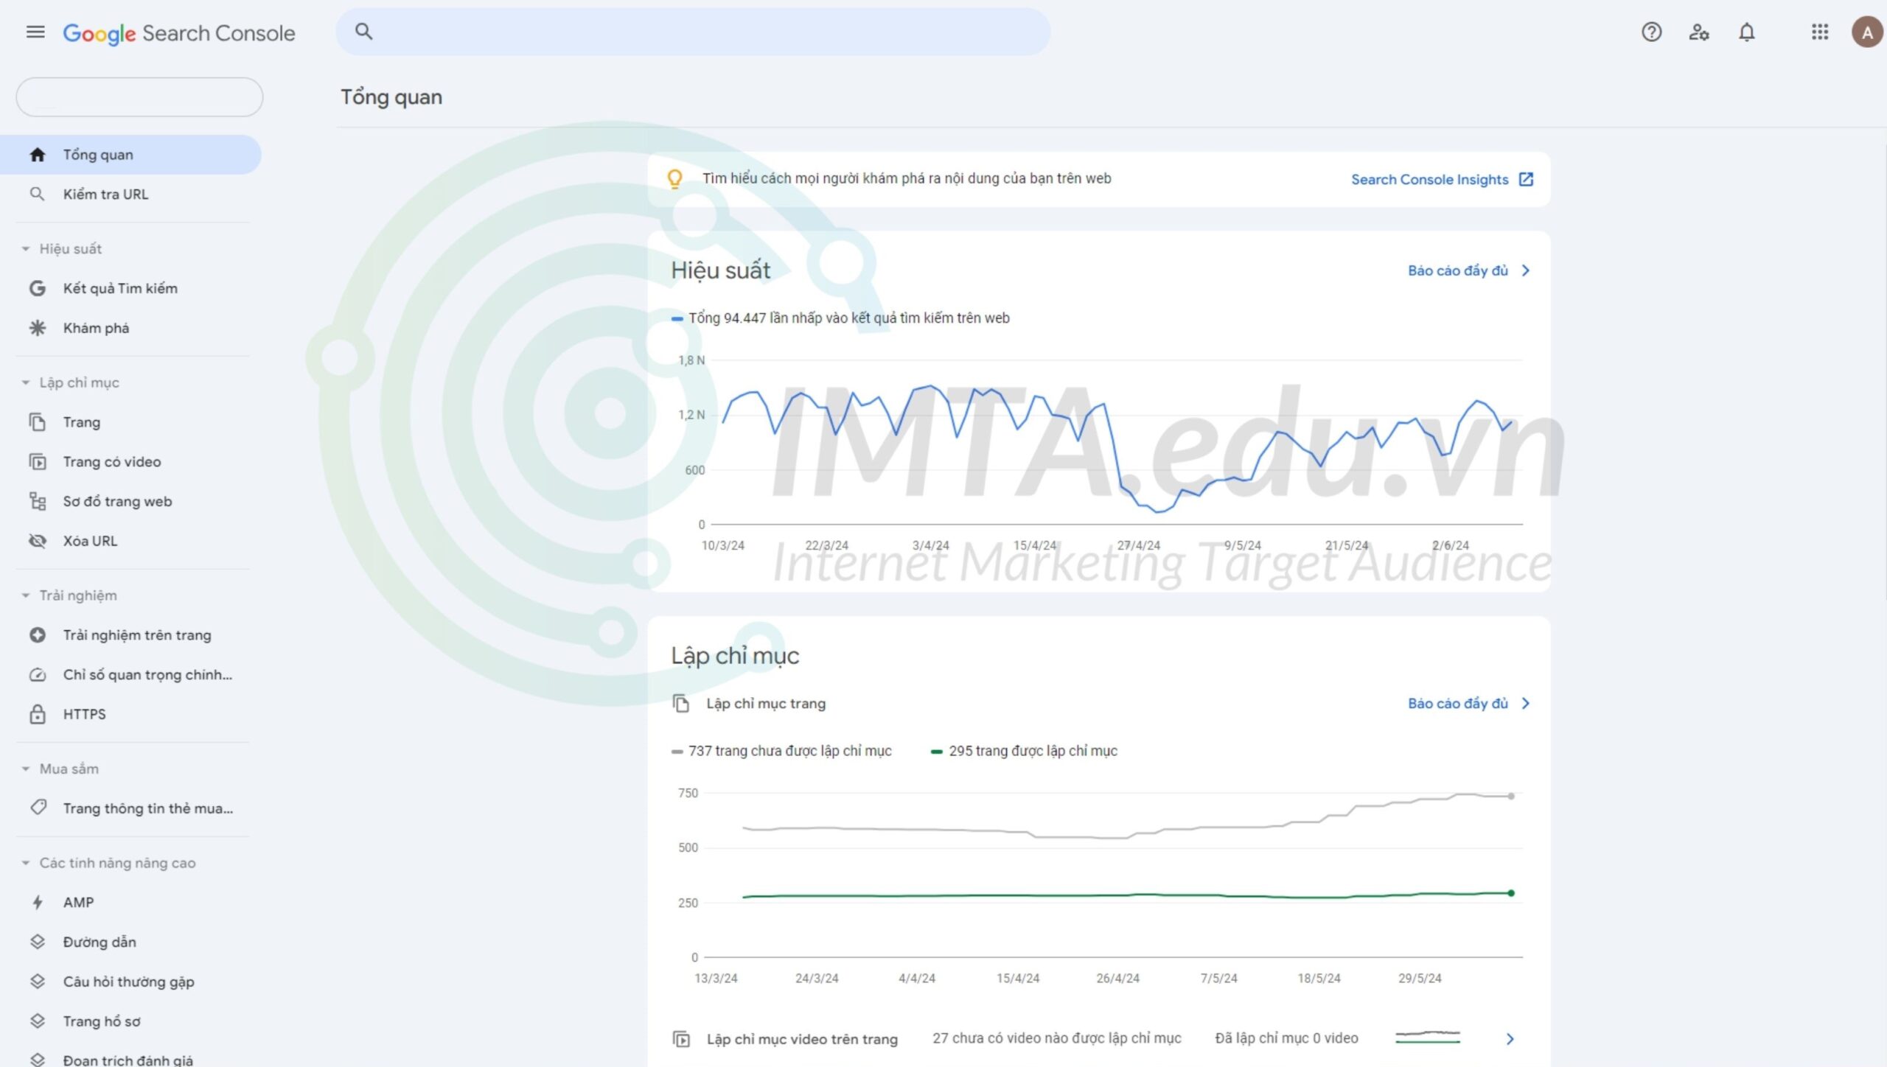Open Xóa URL menu item
Image resolution: width=1887 pixels, height=1067 pixels.
[130, 541]
